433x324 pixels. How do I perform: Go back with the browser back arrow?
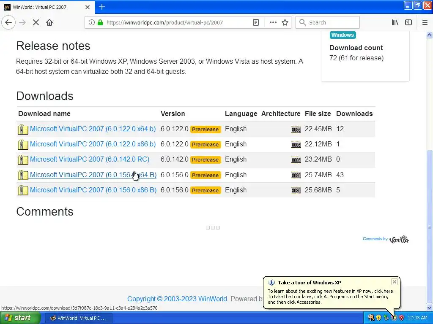pyautogui.click(x=8, y=22)
